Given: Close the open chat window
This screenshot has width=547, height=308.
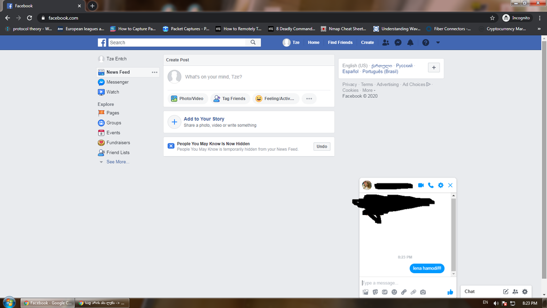Looking at the screenshot, I should pos(450,185).
